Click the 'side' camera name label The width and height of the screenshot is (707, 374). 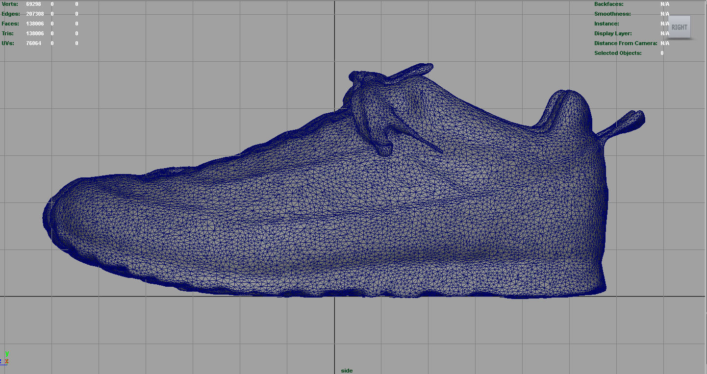tap(347, 371)
